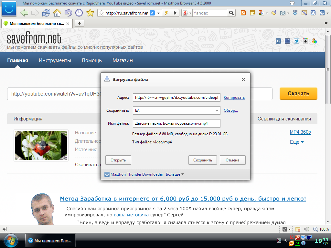Click the Twitter share icon
This screenshot has width=331, height=248.
(x=296, y=41)
